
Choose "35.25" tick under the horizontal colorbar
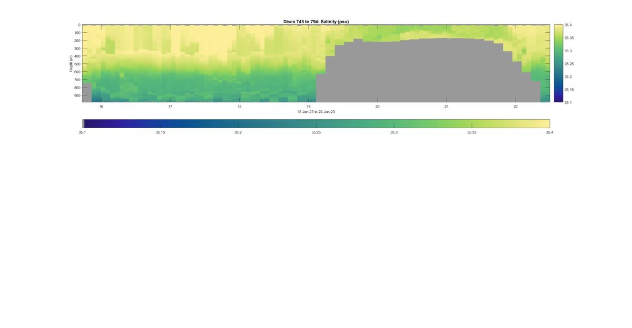click(x=316, y=132)
